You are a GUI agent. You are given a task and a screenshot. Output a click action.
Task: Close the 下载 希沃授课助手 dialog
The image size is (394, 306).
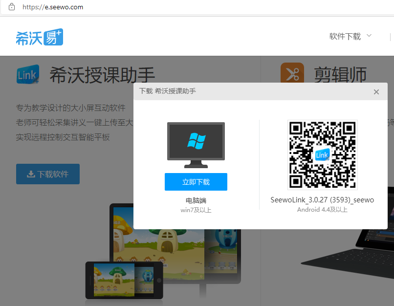(376, 92)
